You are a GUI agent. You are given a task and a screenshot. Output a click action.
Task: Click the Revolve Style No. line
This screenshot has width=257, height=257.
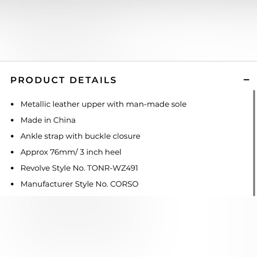[79, 168]
